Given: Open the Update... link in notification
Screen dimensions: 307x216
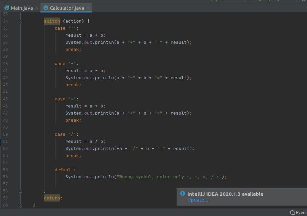Looking at the screenshot, I should [197, 200].
